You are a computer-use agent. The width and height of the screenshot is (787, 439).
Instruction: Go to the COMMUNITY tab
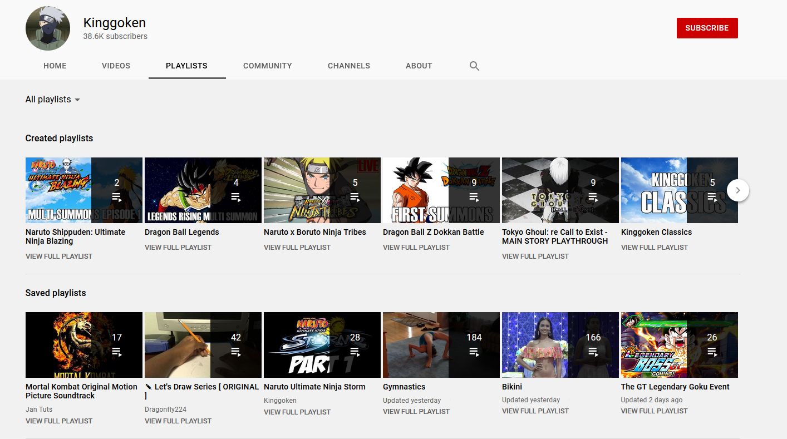[x=268, y=66]
